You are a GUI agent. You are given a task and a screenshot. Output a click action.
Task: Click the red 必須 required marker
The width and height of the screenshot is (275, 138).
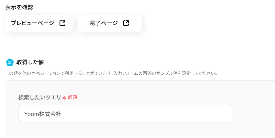tap(72, 97)
